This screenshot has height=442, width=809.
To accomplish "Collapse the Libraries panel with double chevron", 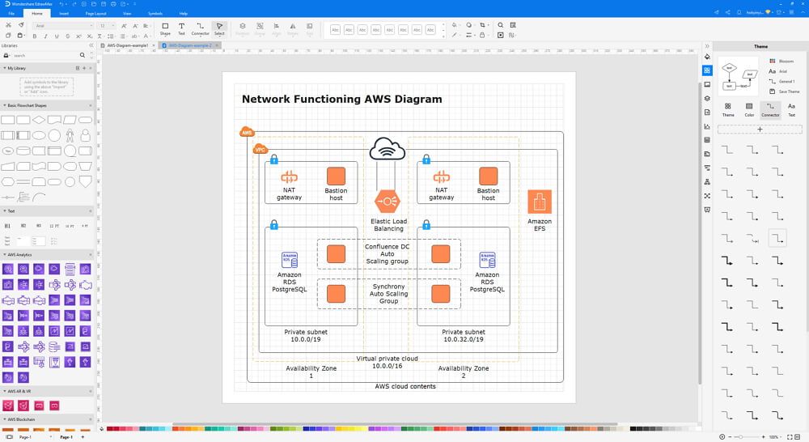I will click(91, 45).
